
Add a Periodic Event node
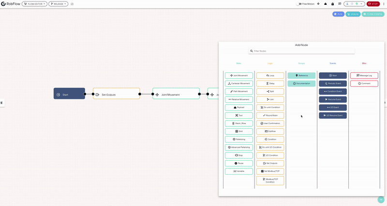pyautogui.click(x=333, y=83)
